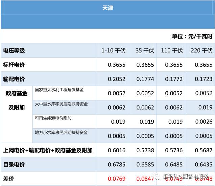Click the 110 千伏 column header

pos(172,51)
